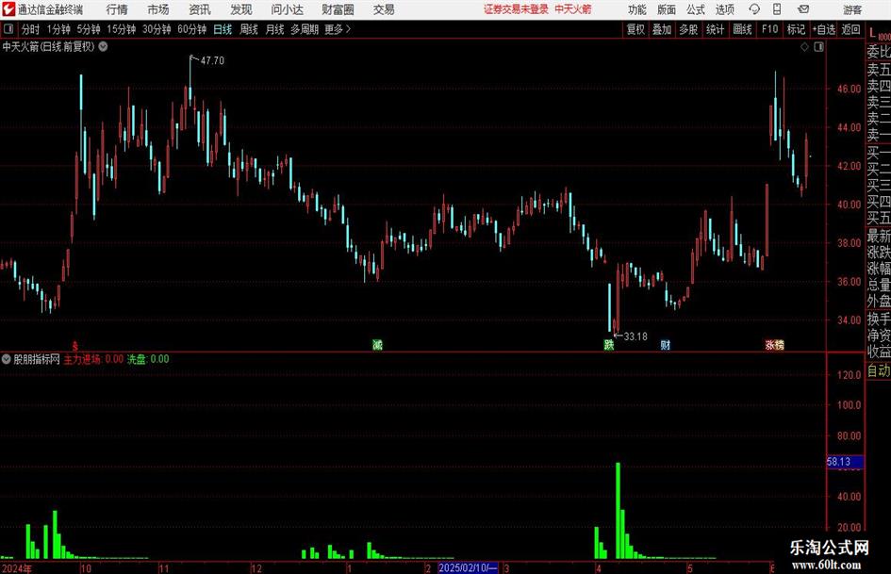Image resolution: width=891 pixels, height=574 pixels.
Task: Add stock via +自选 button
Action: 823,29
